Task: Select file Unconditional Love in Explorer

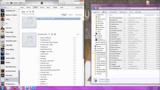Action: click(x=116, y=68)
